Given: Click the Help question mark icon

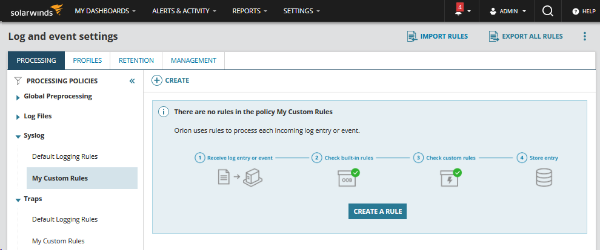Looking at the screenshot, I should tap(576, 11).
